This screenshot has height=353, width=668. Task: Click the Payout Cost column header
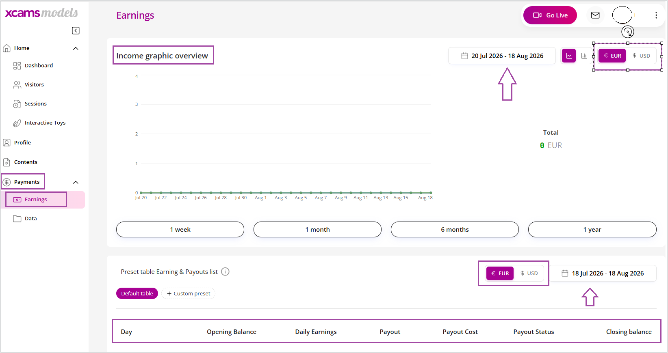point(460,331)
